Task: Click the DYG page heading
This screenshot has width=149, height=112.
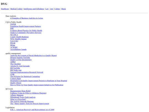Action: point(4,4)
